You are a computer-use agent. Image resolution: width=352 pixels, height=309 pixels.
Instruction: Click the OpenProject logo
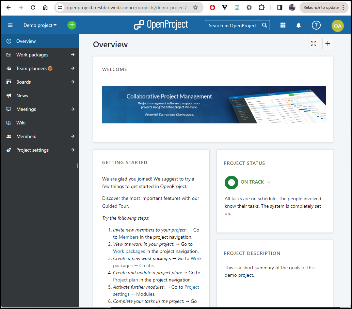161,25
